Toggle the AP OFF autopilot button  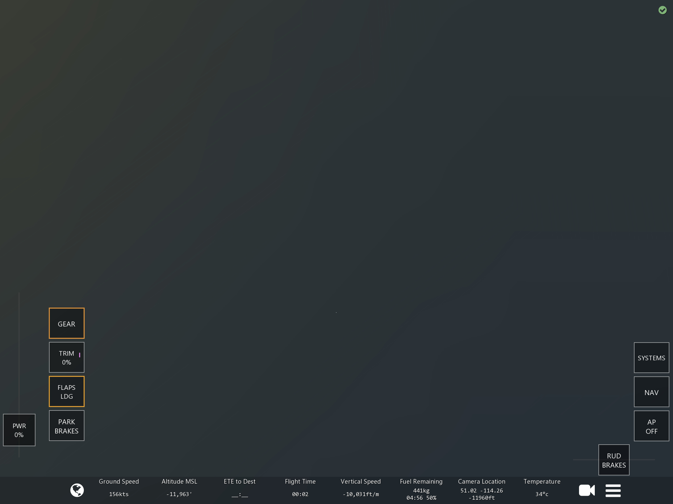(651, 426)
